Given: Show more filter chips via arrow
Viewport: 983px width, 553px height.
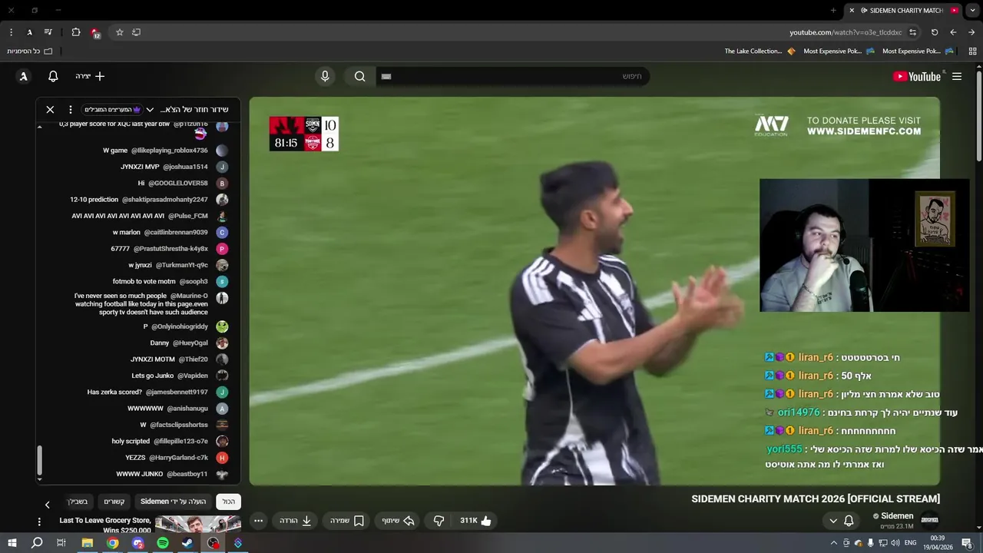Looking at the screenshot, I should click(x=47, y=505).
